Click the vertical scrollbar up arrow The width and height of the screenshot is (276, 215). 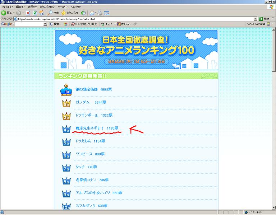click(274, 29)
